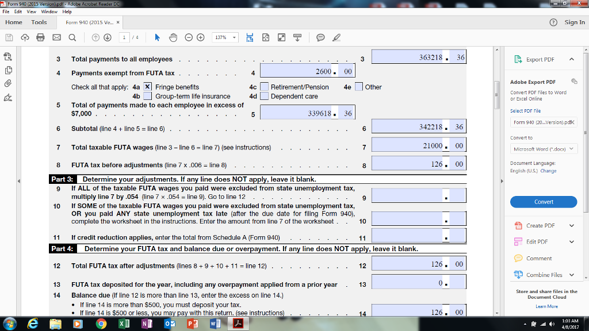Collapse the Export PDF section
This screenshot has width=589, height=331.
(571, 59)
